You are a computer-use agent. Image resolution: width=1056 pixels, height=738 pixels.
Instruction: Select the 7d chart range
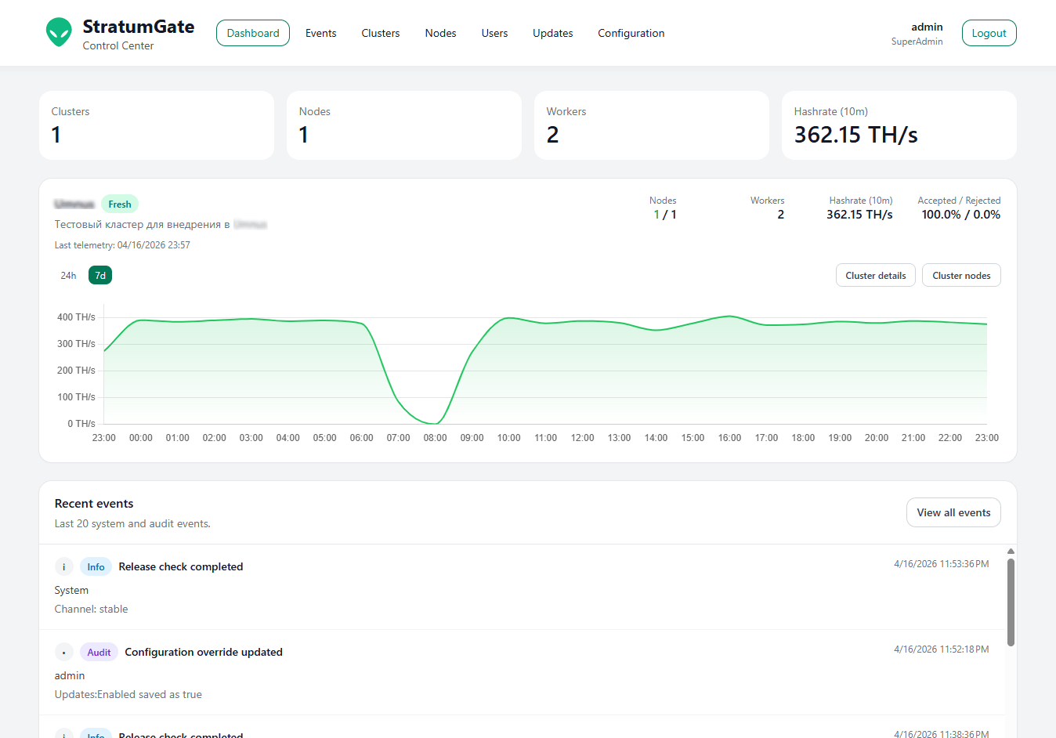(100, 275)
